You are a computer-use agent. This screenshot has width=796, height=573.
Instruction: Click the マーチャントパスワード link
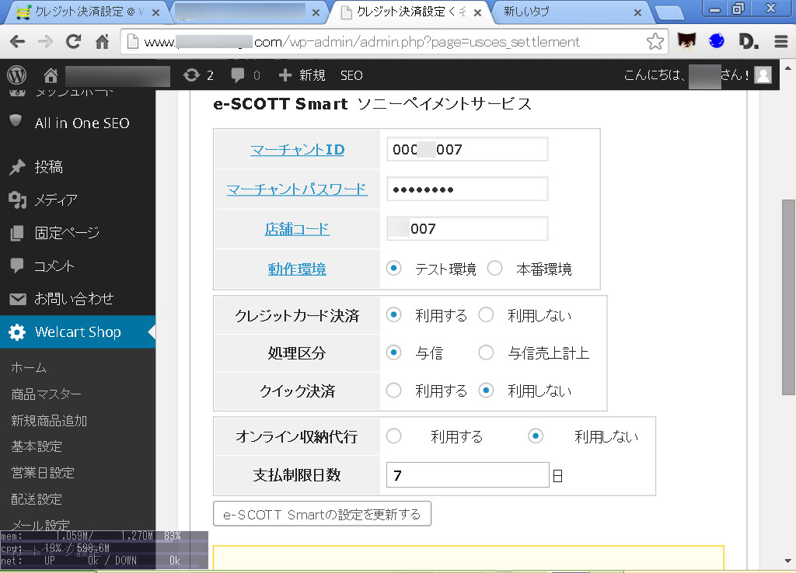(x=297, y=189)
